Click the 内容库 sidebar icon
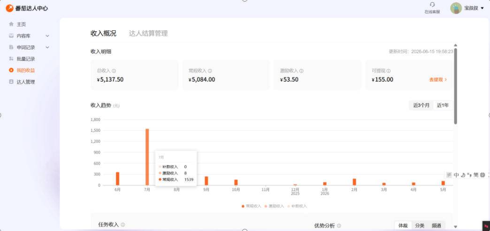 [x=11, y=36]
